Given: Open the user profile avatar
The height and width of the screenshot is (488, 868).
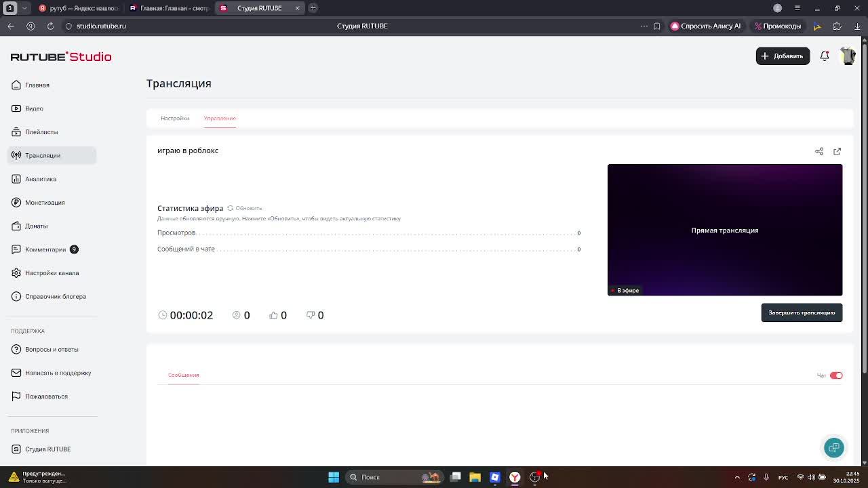Looking at the screenshot, I should [x=848, y=56].
